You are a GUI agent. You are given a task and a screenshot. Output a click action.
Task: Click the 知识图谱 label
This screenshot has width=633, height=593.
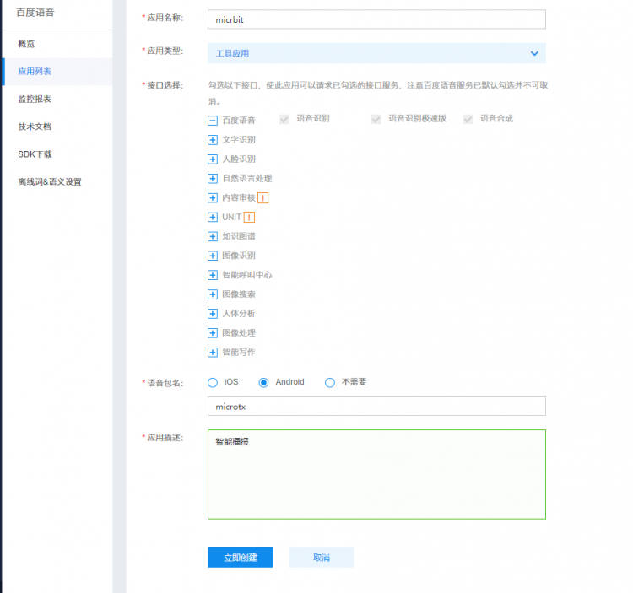click(x=239, y=236)
